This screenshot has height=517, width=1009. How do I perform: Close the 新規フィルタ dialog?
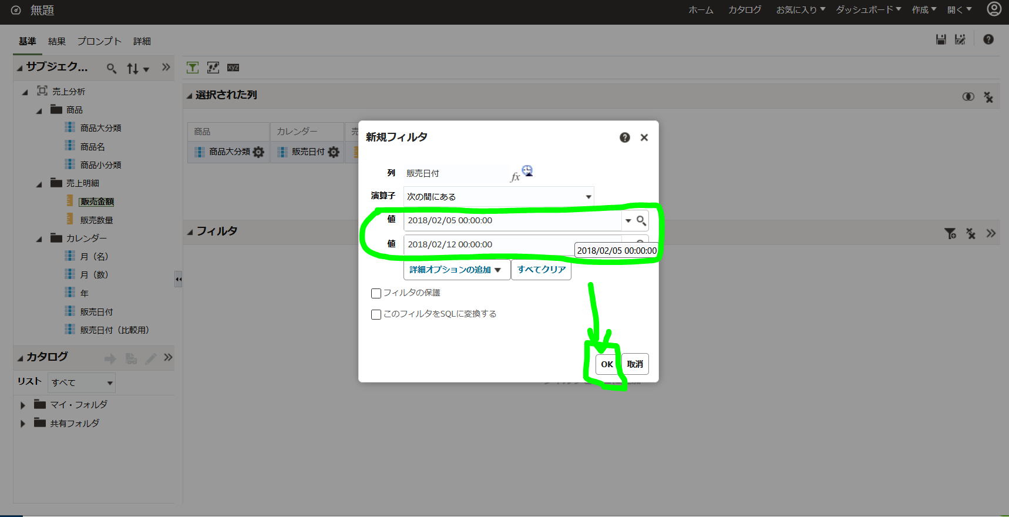[x=644, y=137]
